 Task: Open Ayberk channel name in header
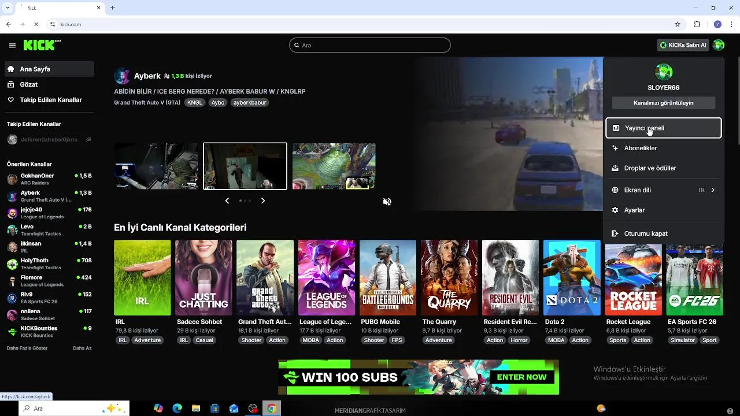[x=147, y=76]
